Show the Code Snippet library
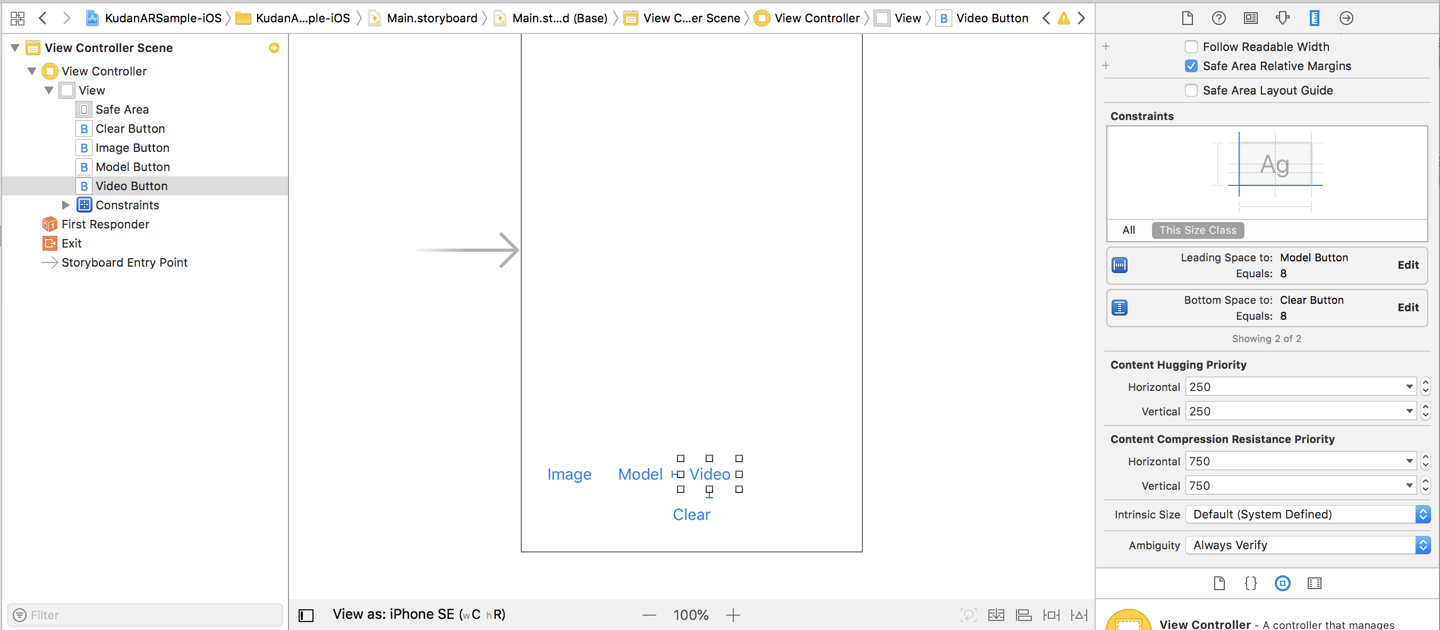Image resolution: width=1440 pixels, height=630 pixels. 1250,583
